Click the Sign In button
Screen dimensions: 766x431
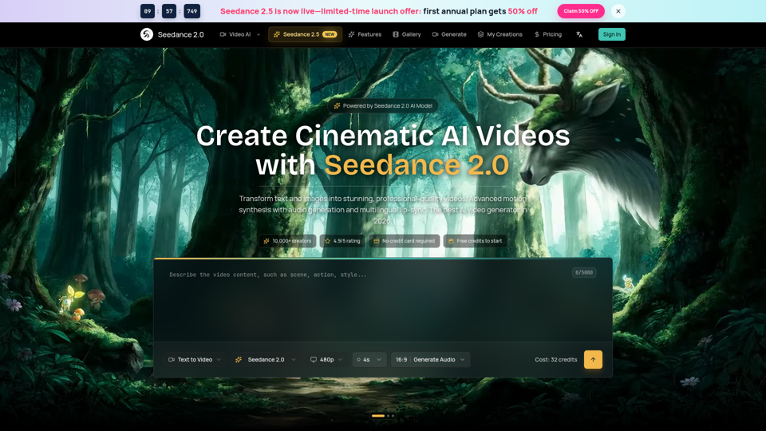click(x=612, y=34)
